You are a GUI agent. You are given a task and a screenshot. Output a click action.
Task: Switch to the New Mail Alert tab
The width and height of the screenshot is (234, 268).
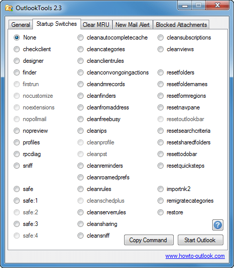[133, 25]
